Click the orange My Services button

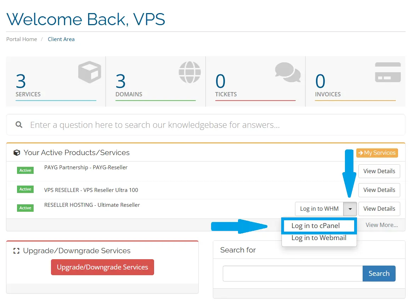(x=377, y=153)
